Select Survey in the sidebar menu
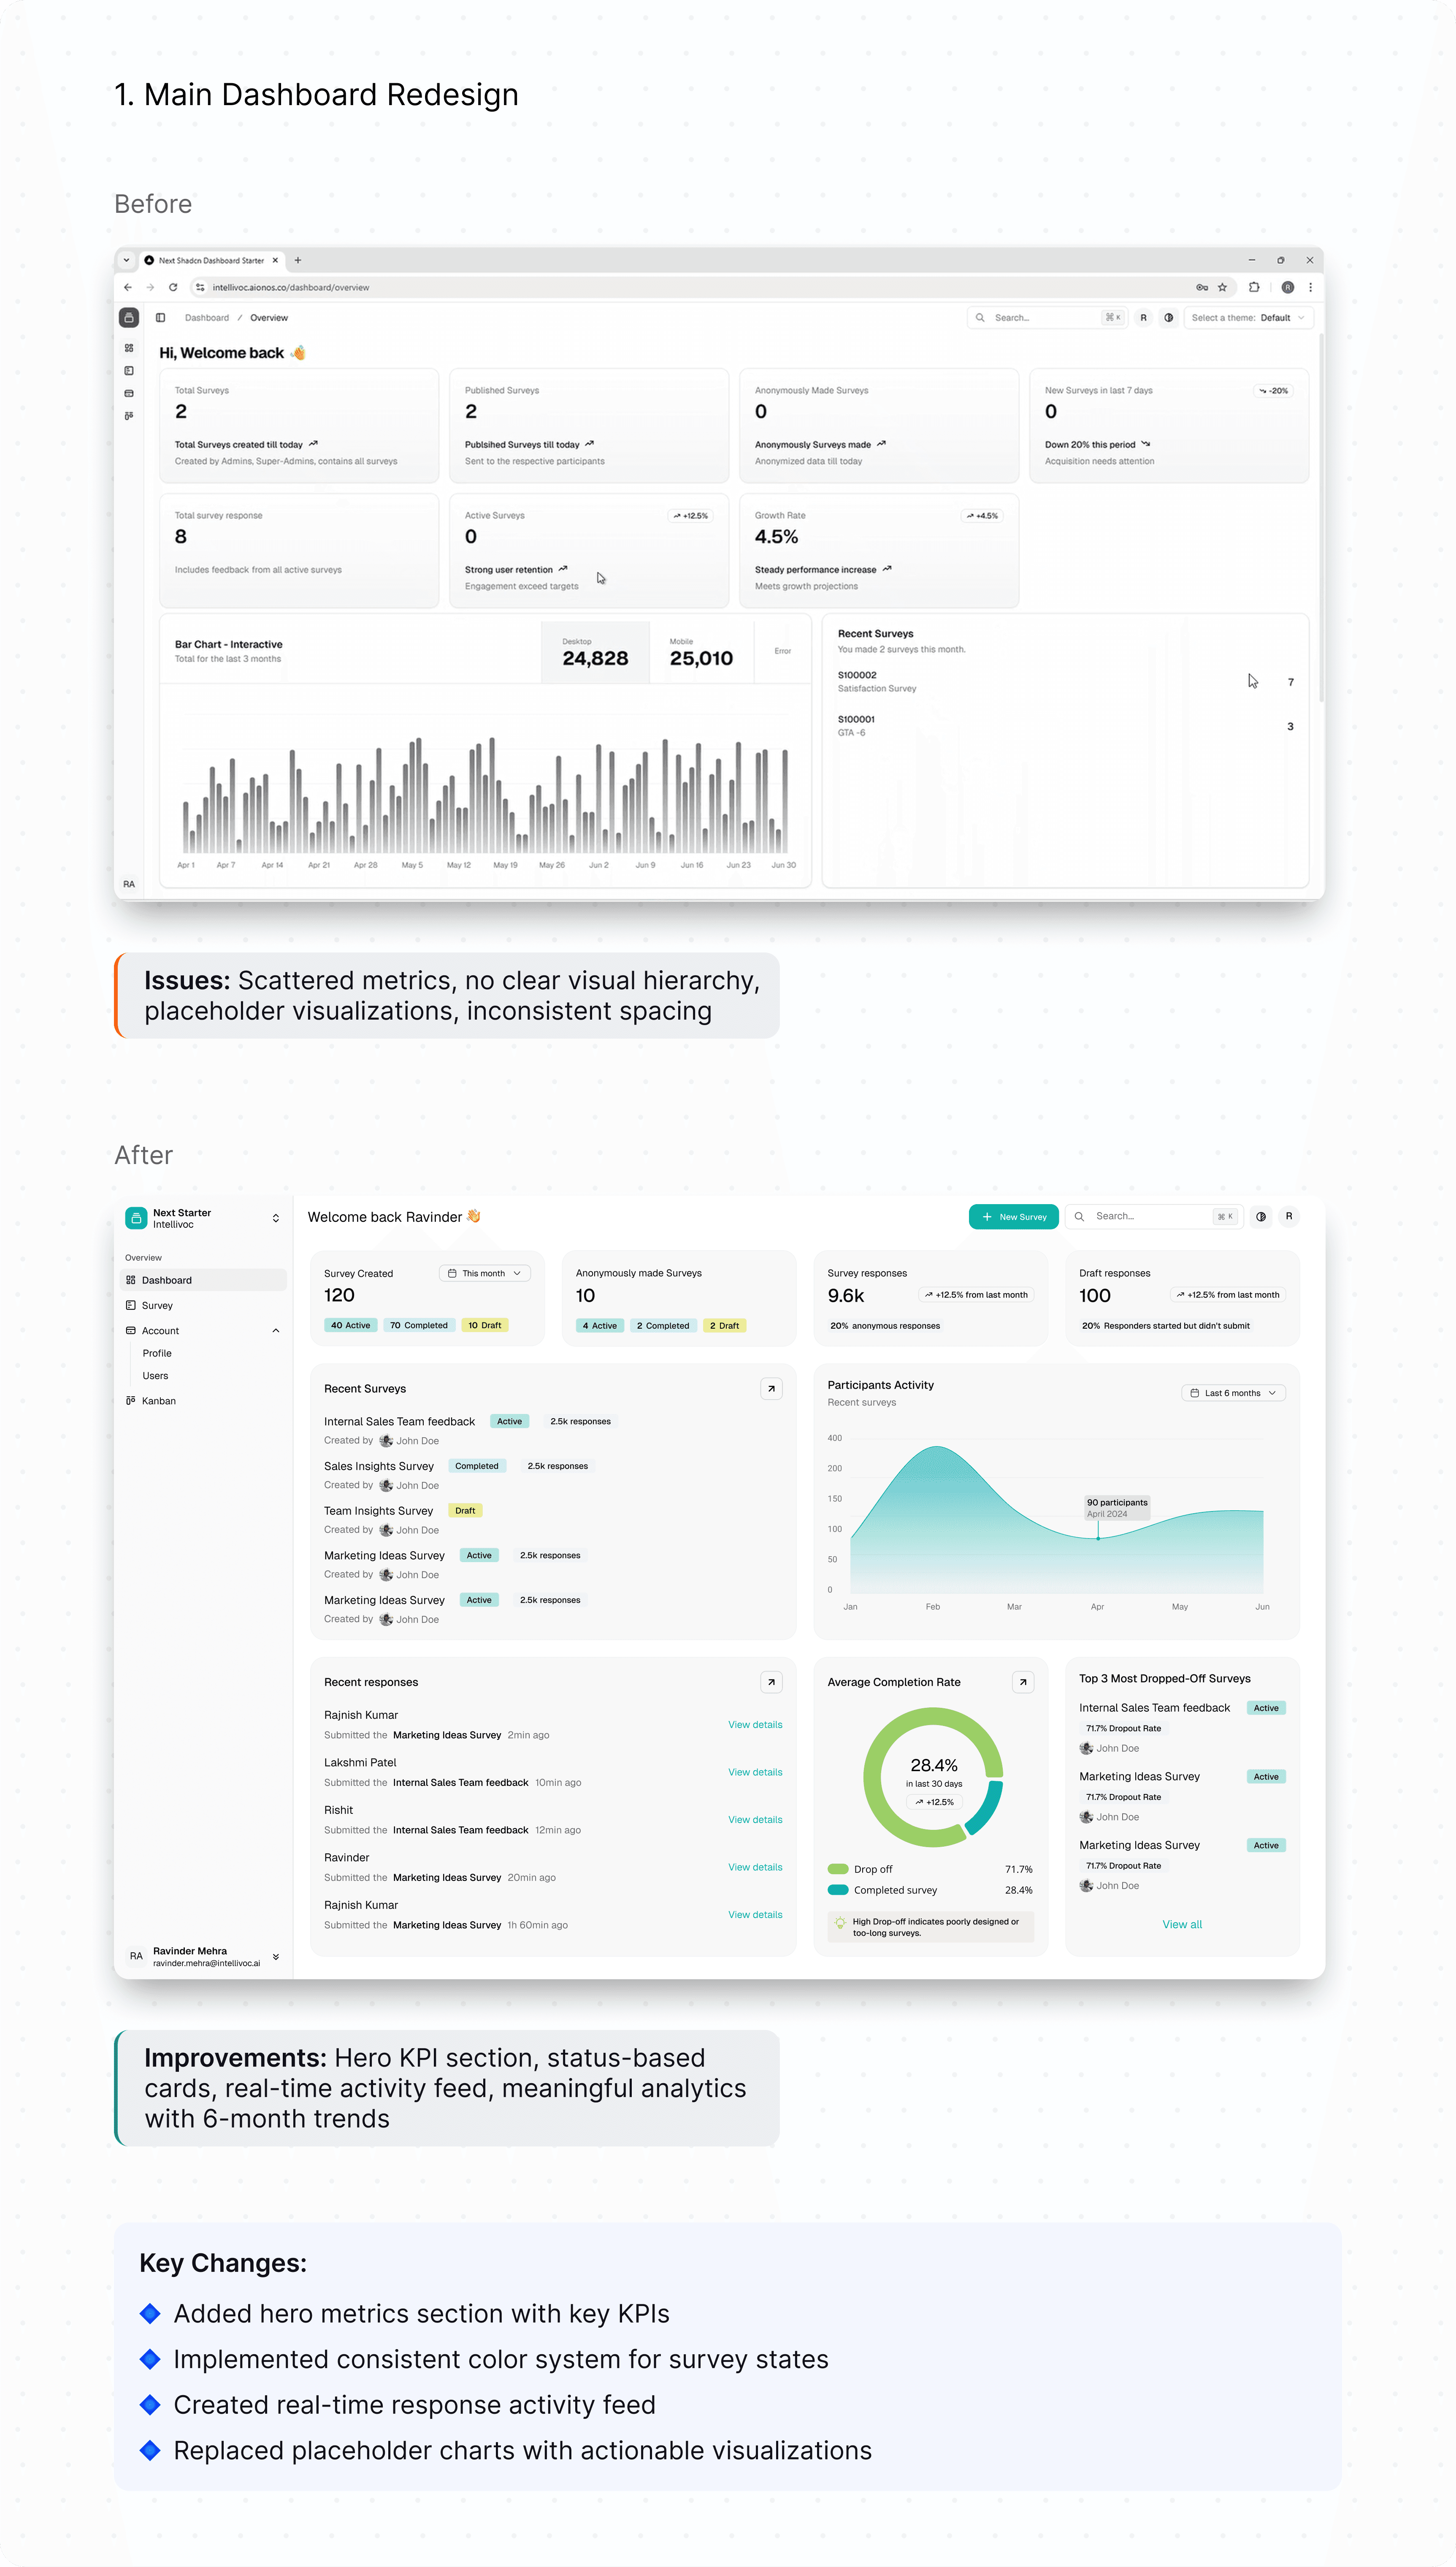This screenshot has width=1456, height=2567. [157, 1305]
